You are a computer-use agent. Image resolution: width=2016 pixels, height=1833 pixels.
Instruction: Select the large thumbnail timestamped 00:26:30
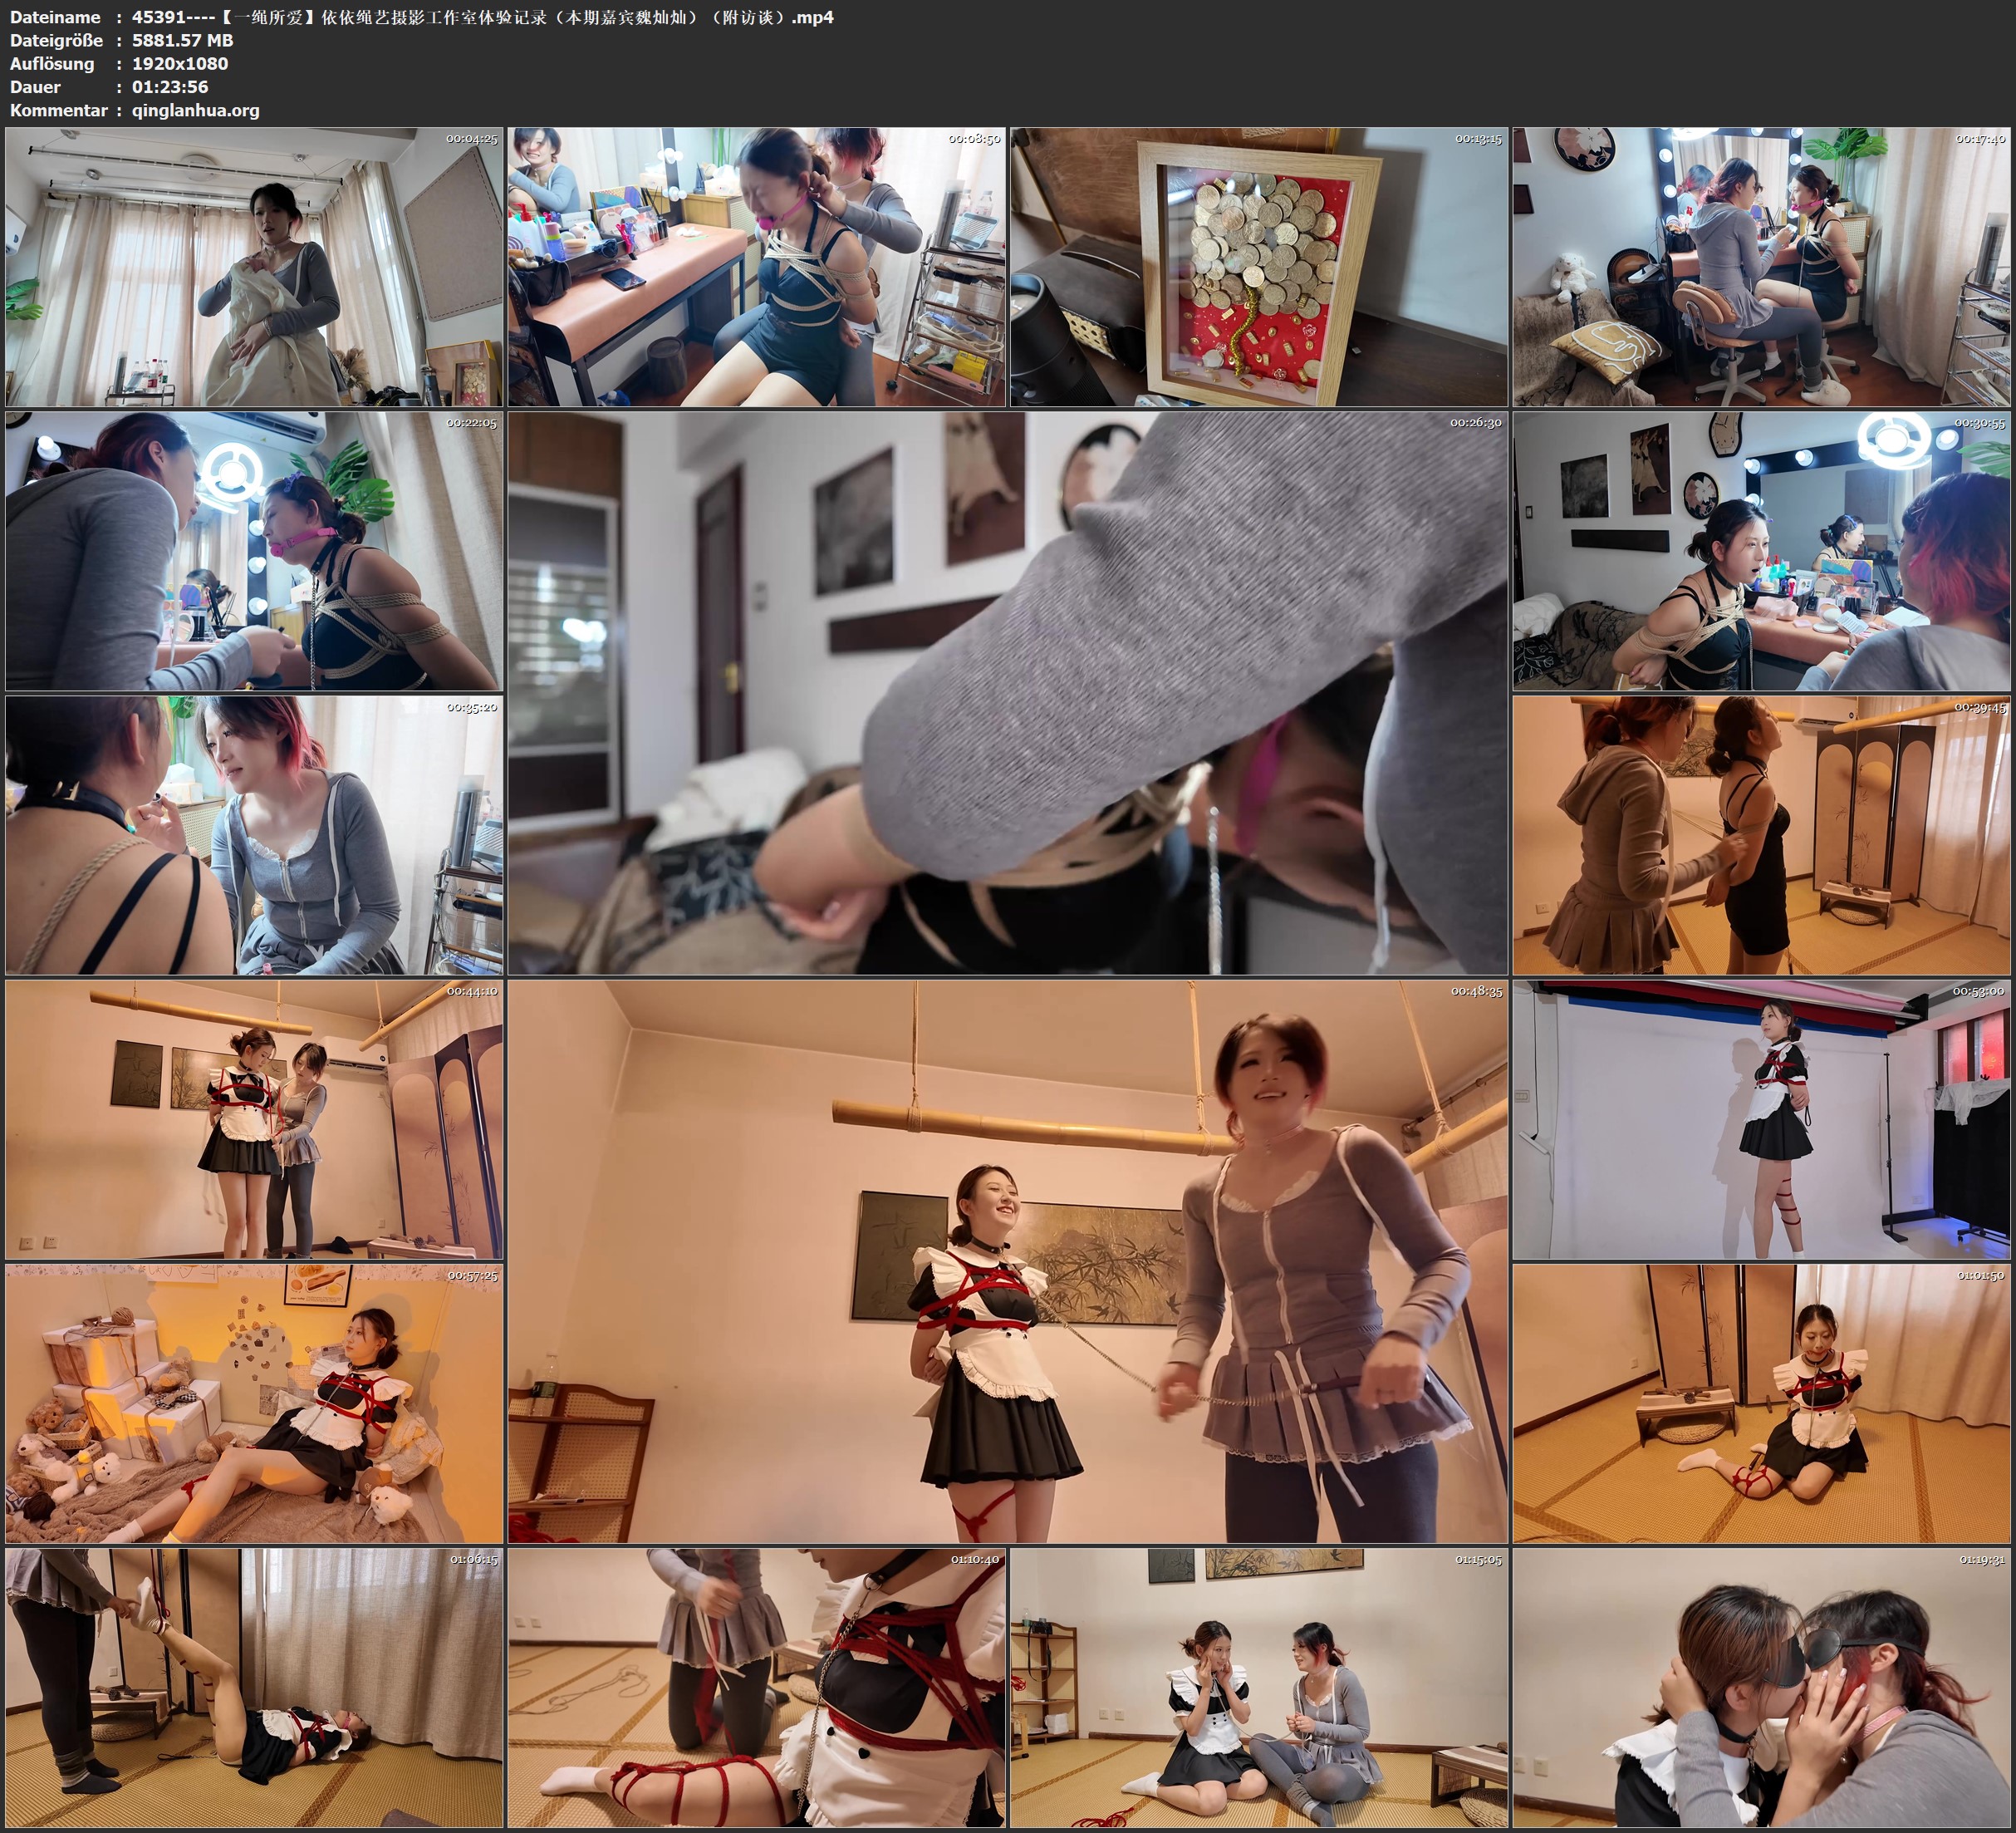coord(1007,693)
